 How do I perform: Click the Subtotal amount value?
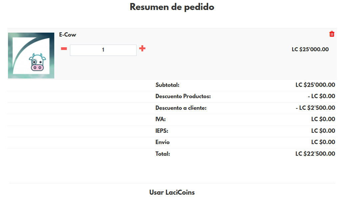coord(315,85)
